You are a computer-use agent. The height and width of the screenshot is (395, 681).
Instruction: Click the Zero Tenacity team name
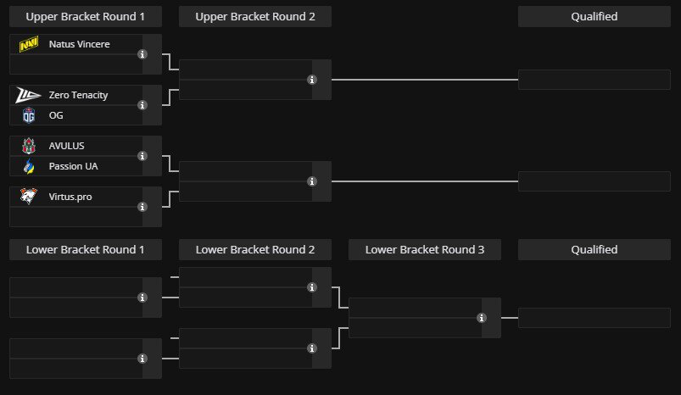78,95
